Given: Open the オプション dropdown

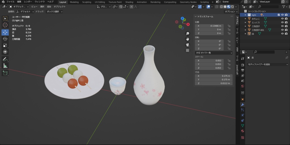Looking at the screenshot, I should coord(231,12).
